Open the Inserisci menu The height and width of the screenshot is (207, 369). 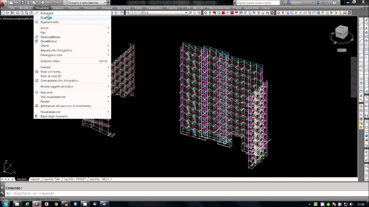coord(58,8)
